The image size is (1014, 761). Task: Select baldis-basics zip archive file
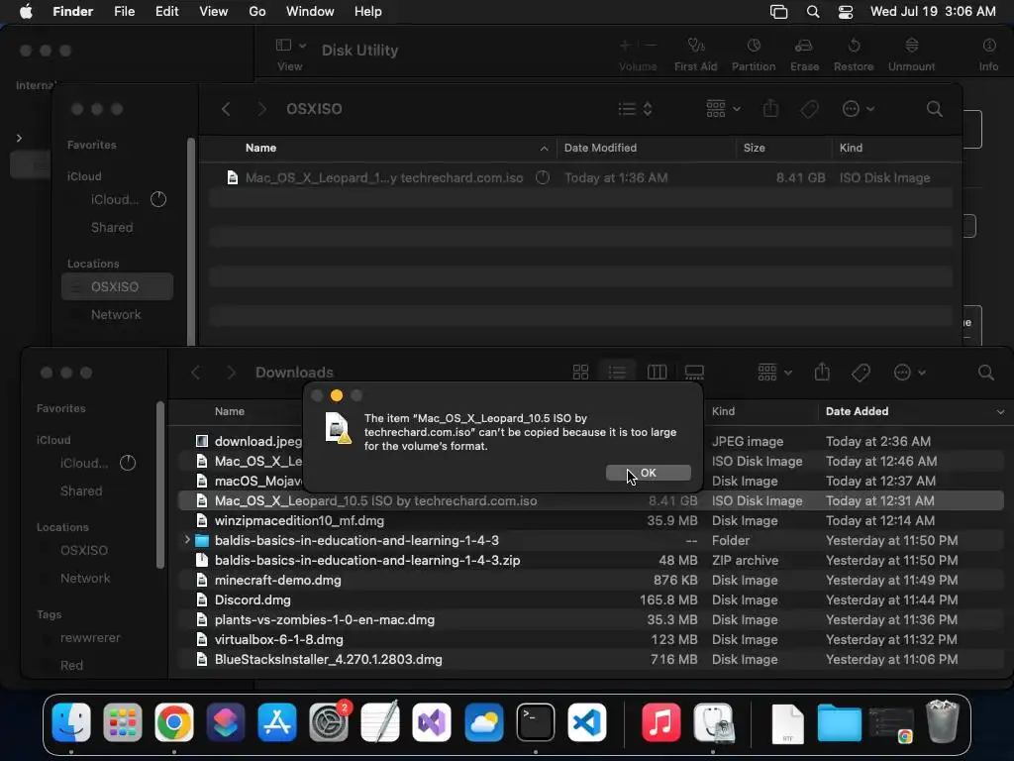tap(591, 560)
